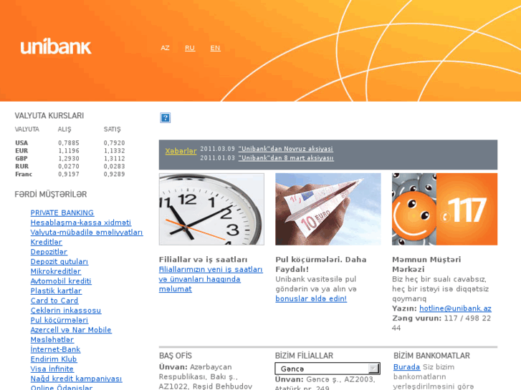Open Plastik kartlar link

[x=56, y=291]
